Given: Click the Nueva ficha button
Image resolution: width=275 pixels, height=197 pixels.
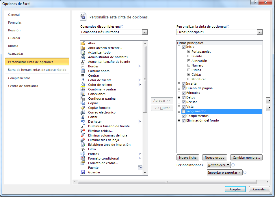Looking at the screenshot, I should [x=188, y=158].
